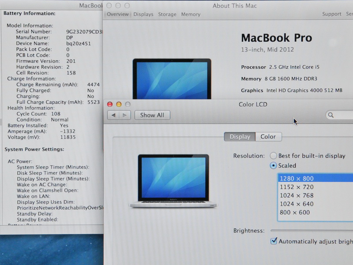Click the Cell Revision value 158
The image size is (353, 265).
[71, 73]
